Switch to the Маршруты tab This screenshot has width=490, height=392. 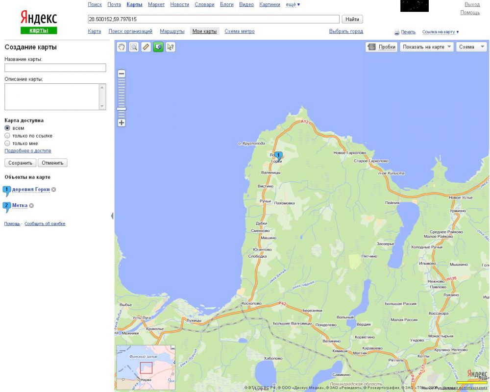[172, 31]
